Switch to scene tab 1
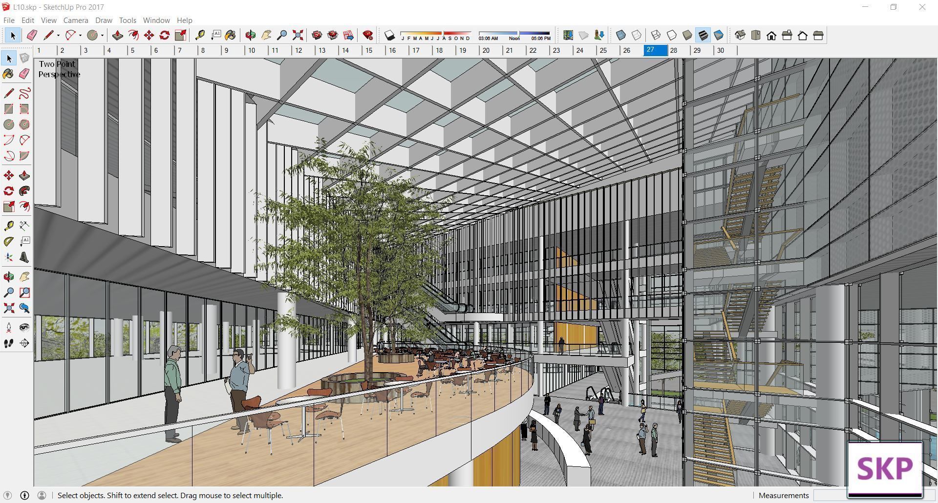The width and height of the screenshot is (938, 503). tap(46, 50)
